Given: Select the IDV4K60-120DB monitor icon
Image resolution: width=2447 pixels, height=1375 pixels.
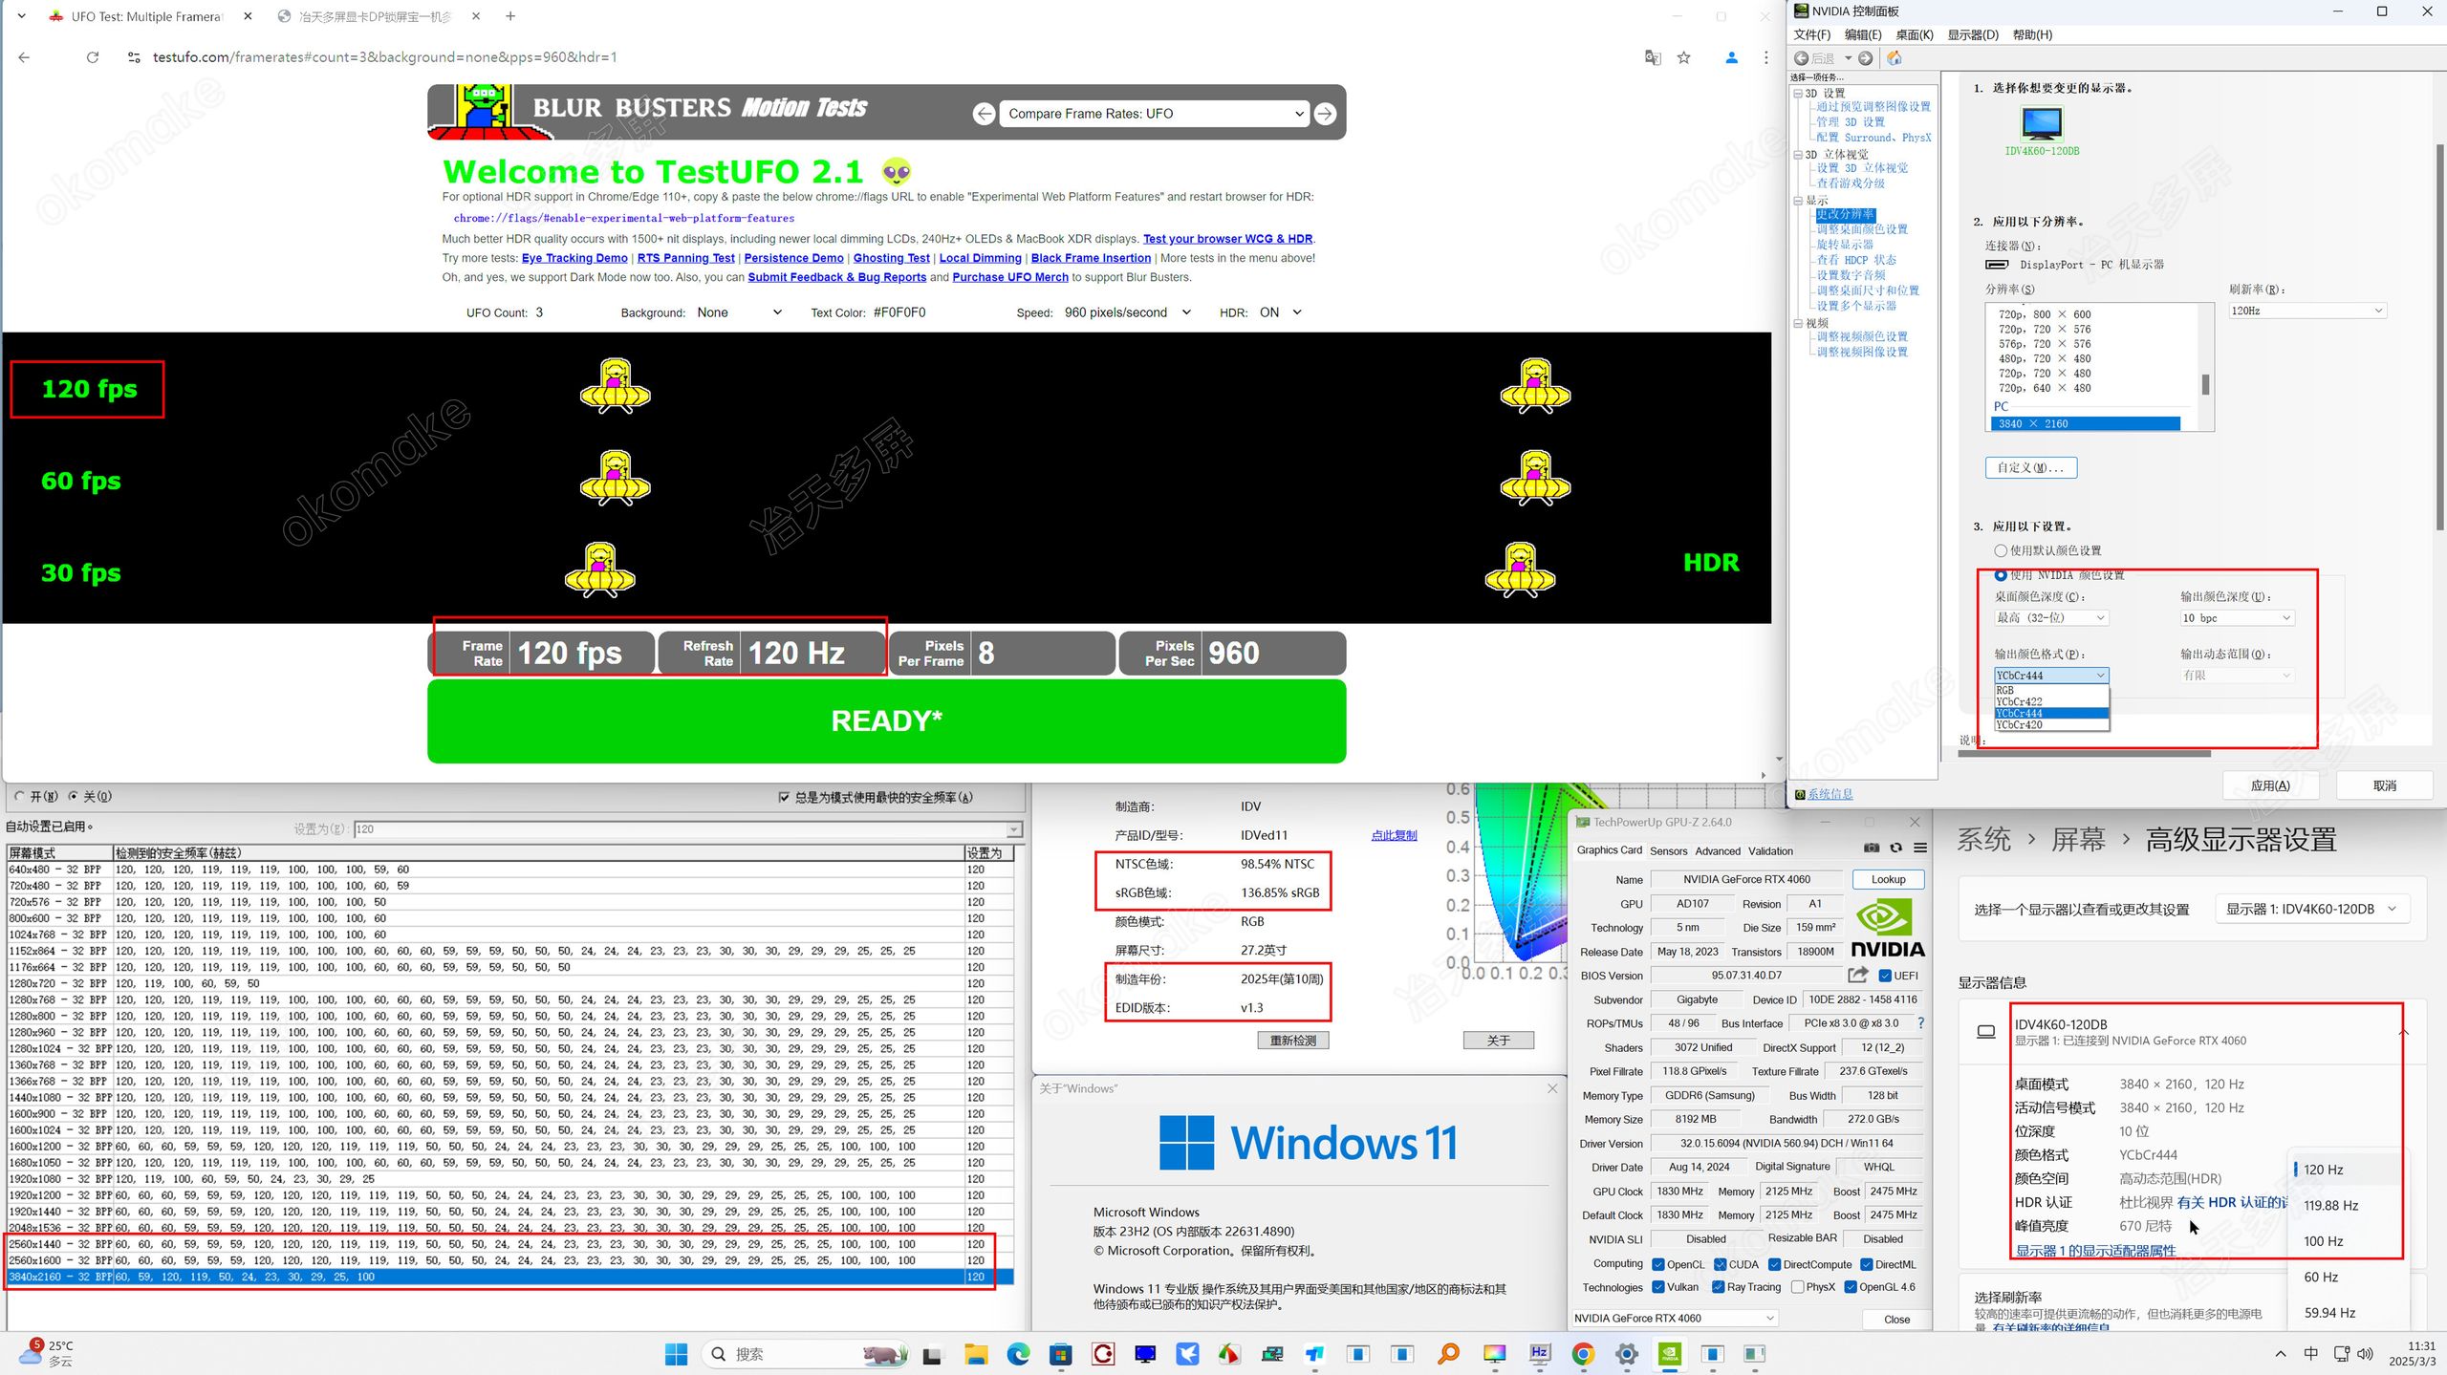Looking at the screenshot, I should pyautogui.click(x=2042, y=124).
